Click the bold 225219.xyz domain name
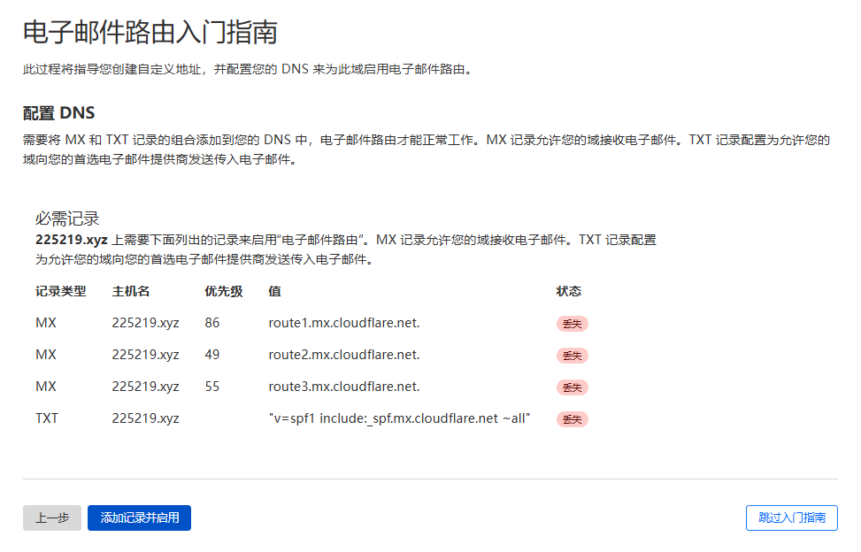Viewport: 861px width, 552px height. click(x=72, y=240)
